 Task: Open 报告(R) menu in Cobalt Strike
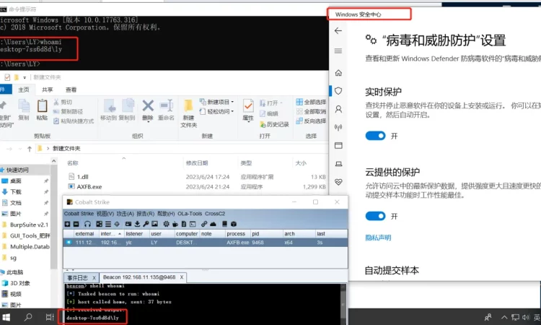tap(145, 214)
